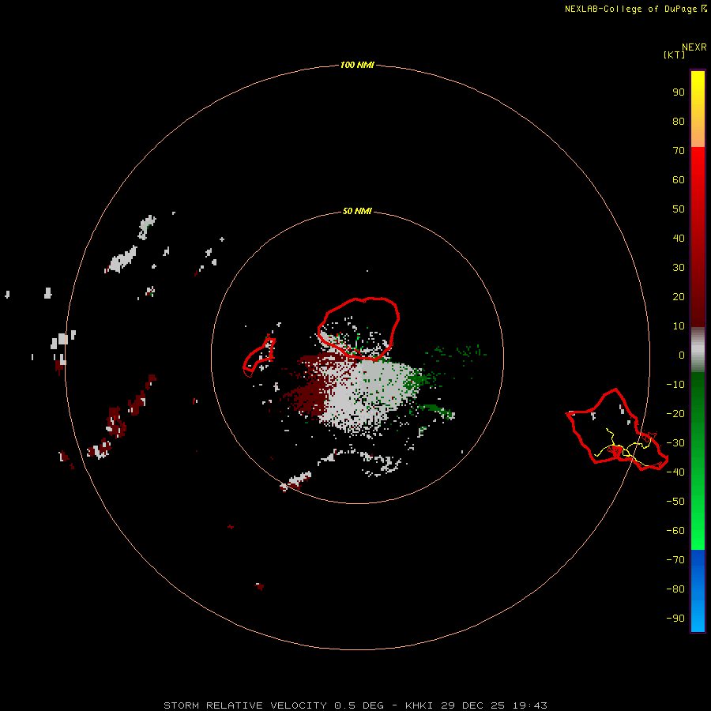Viewport: 711px width, 711px height.
Task: Click the 60 value on velocity scale
Action: tap(679, 179)
